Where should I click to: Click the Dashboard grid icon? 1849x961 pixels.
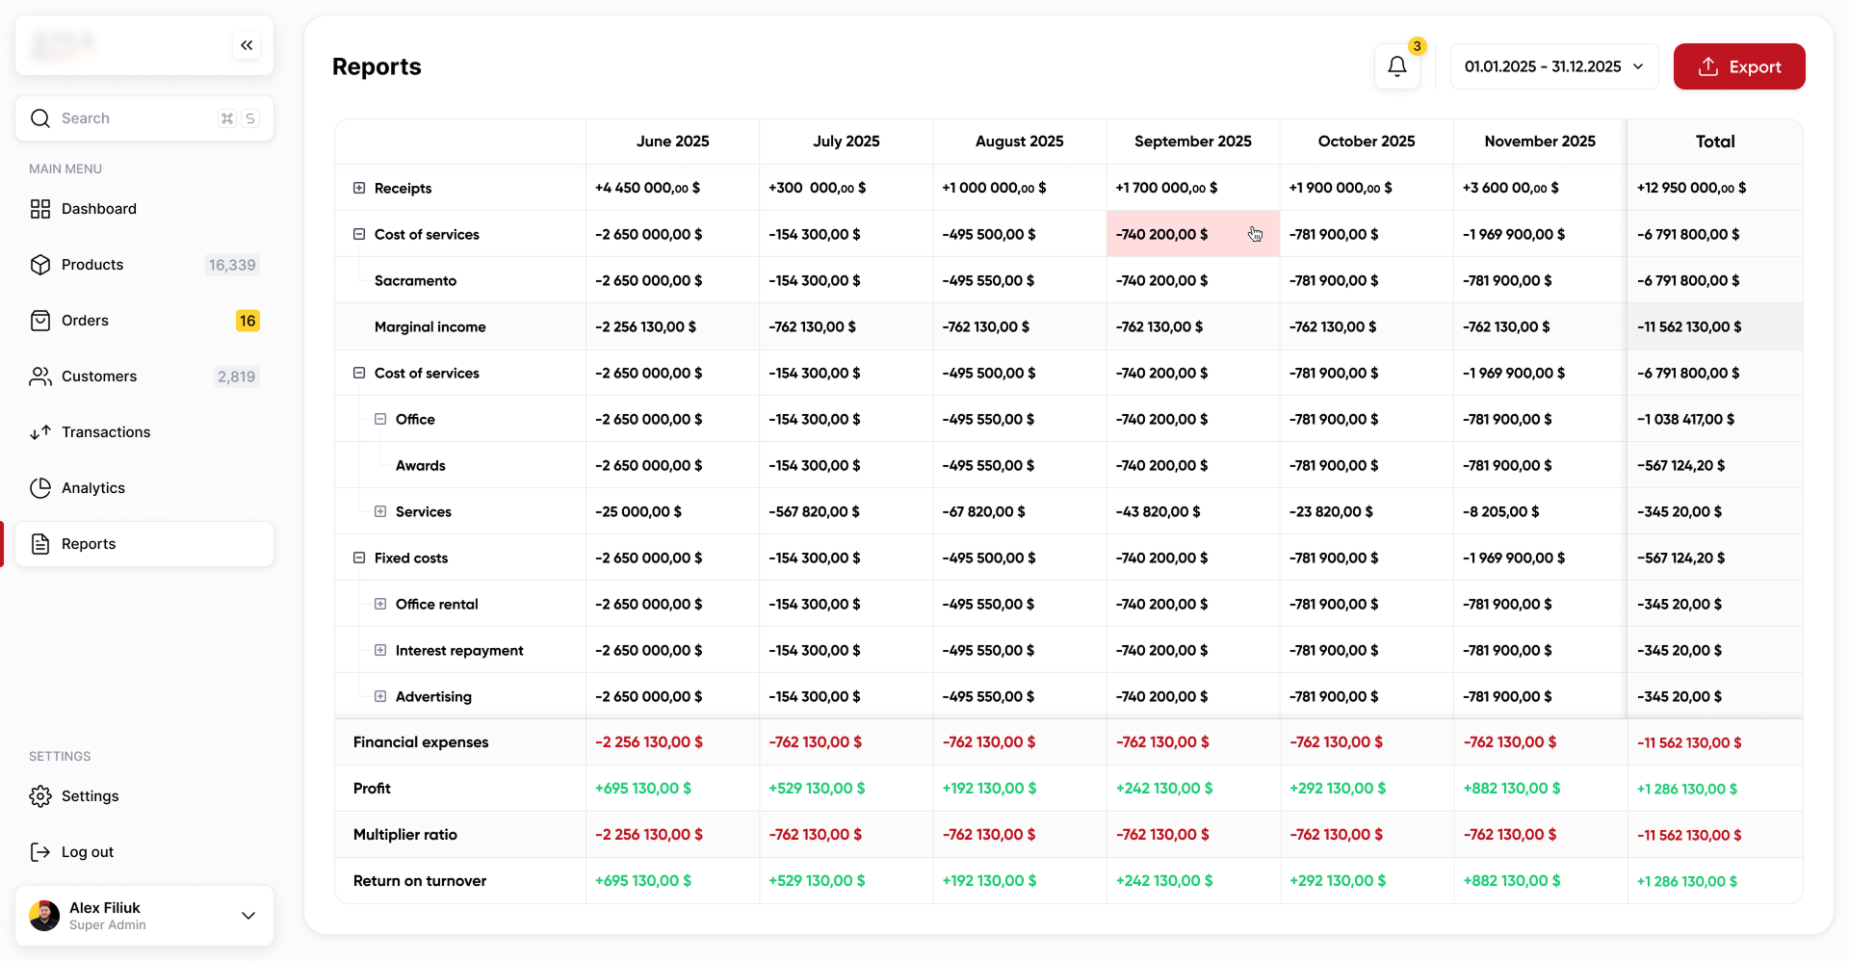[40, 209]
